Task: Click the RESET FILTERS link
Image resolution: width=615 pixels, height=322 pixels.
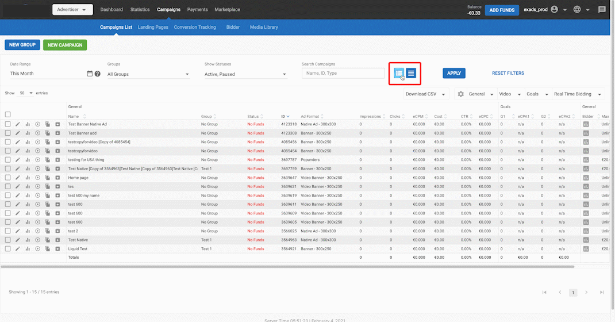Action: [508, 73]
